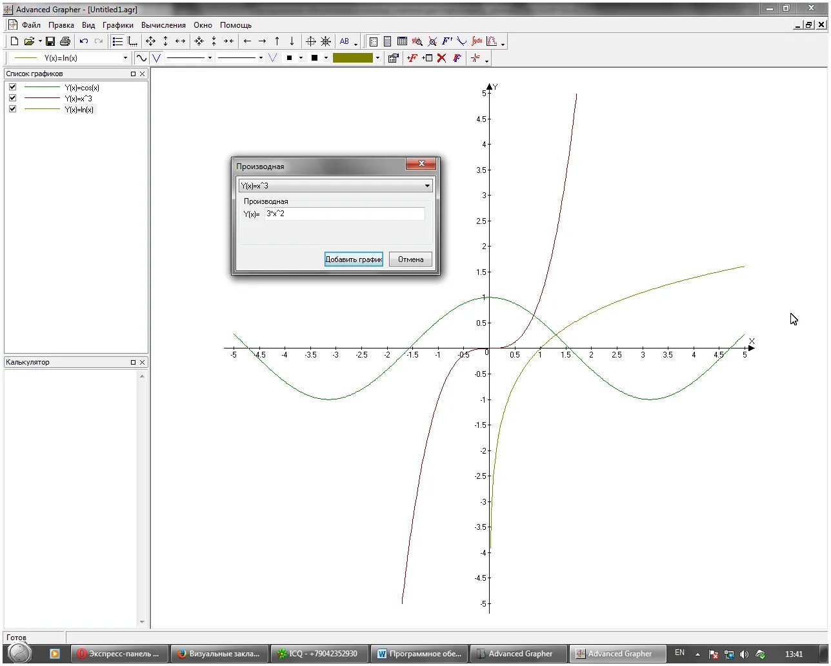Screen dimensions: 831x666
Task: Open the Графики menu
Action: click(118, 25)
